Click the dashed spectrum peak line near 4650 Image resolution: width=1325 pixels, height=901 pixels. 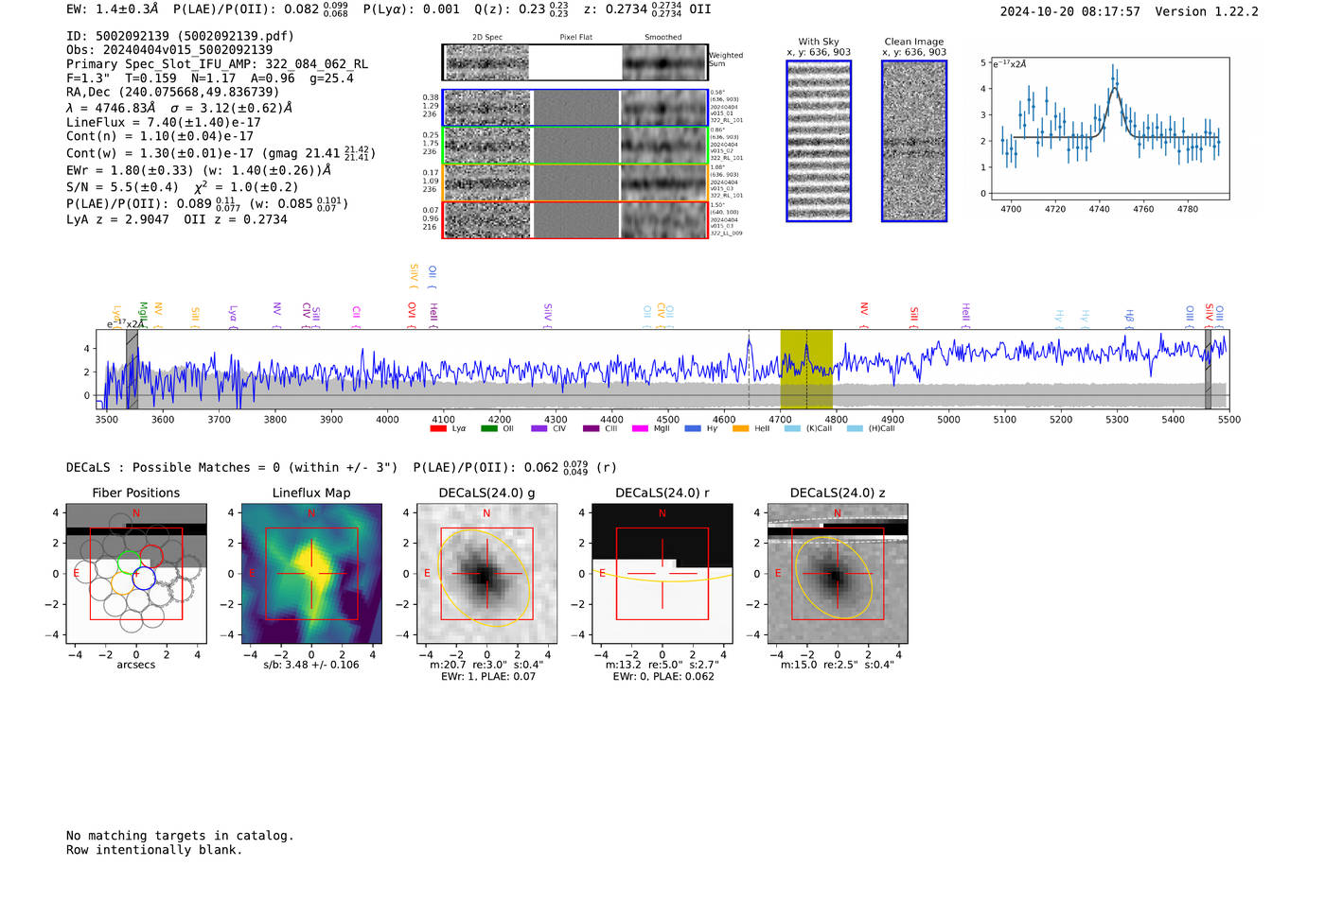pyautogui.click(x=750, y=370)
